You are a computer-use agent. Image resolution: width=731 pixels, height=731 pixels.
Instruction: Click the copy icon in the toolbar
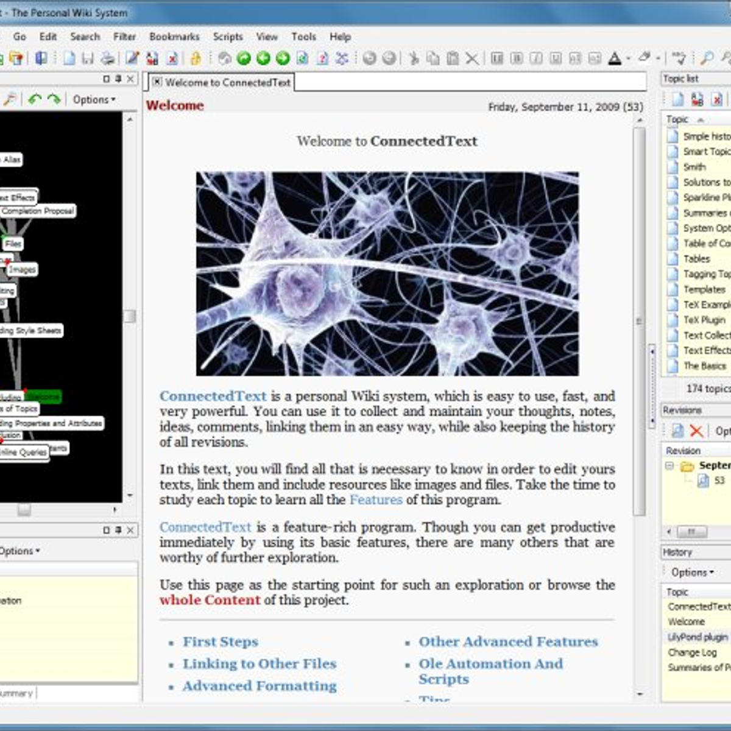pyautogui.click(x=433, y=58)
